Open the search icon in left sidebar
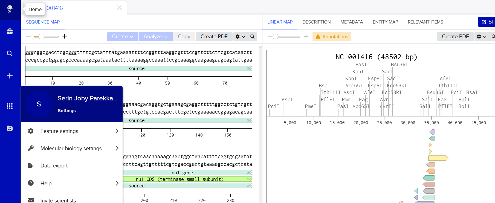Screen dimensions: 495x203 point(10,53)
